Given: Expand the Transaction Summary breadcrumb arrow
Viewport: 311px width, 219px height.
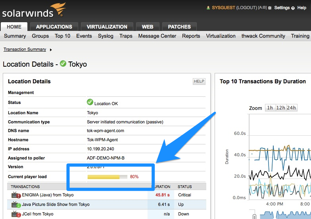Looking at the screenshot, I should pos(51,50).
